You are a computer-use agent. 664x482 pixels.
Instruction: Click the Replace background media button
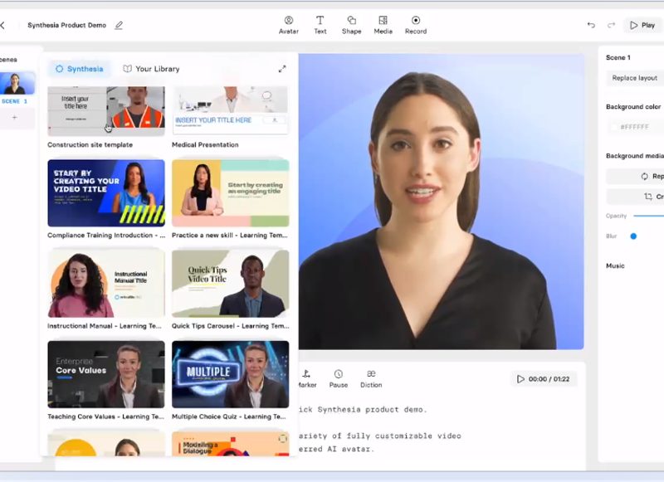coord(635,176)
